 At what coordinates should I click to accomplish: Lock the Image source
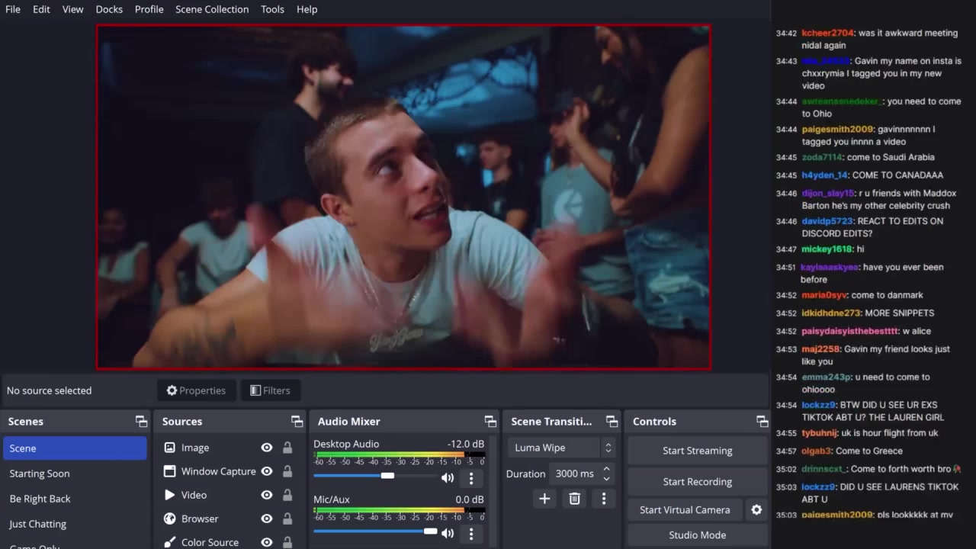coord(287,448)
